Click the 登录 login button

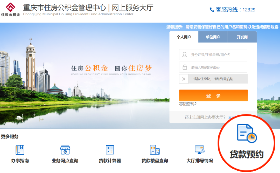(x=213, y=95)
